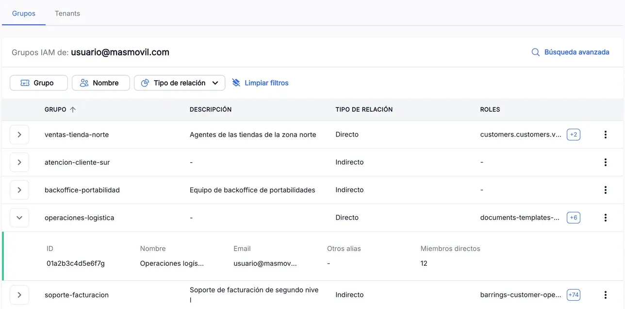Select the group name backoffice-portabilidad
Viewport: 625px width, 309px height.
(82, 190)
